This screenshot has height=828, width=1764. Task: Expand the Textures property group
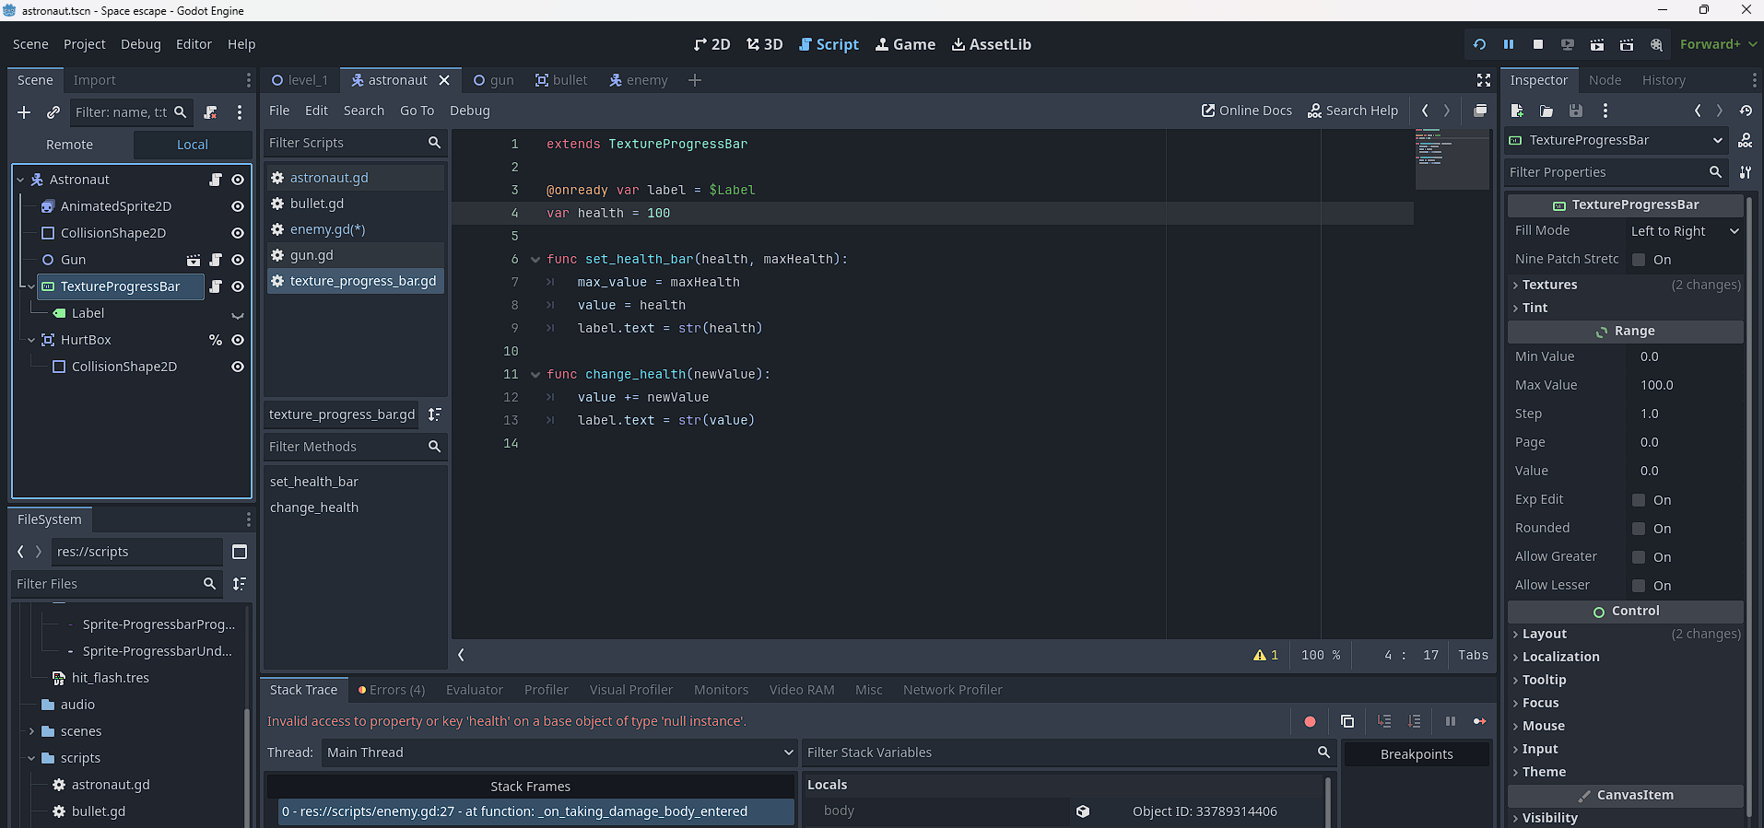(1549, 285)
